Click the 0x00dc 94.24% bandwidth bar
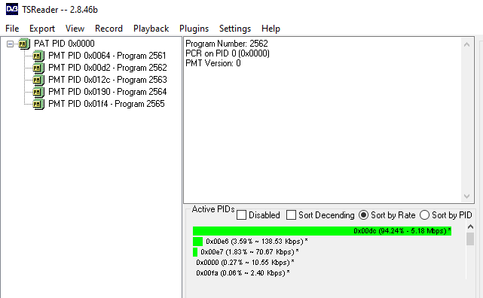This screenshot has width=483, height=298. [322, 231]
